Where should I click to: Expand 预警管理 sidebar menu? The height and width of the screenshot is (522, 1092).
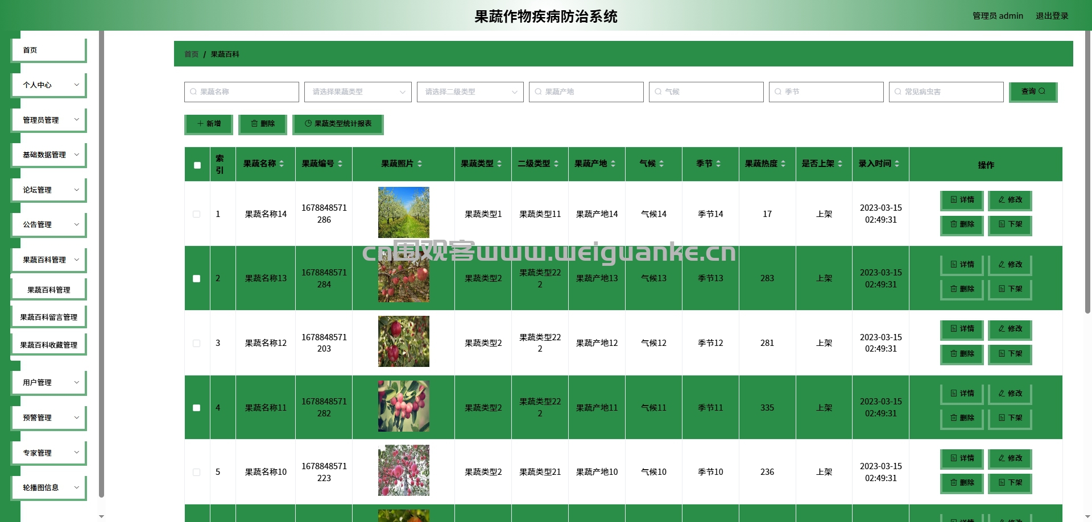49,418
